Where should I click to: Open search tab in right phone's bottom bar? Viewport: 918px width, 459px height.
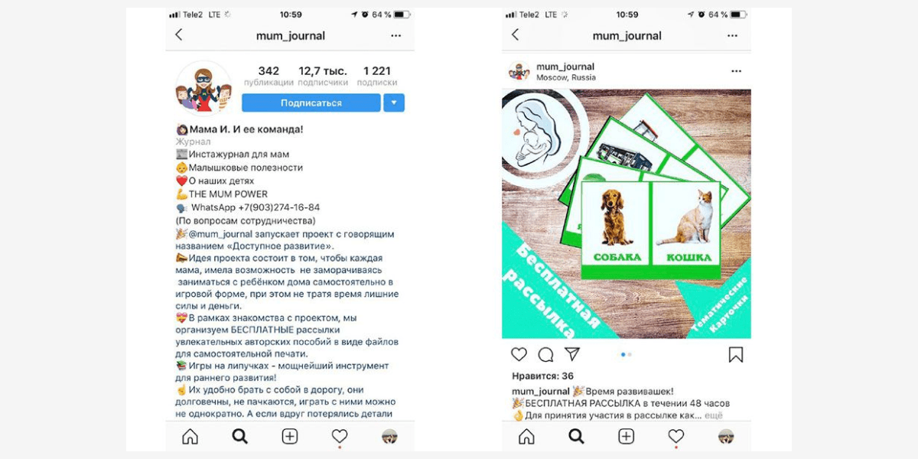[576, 436]
